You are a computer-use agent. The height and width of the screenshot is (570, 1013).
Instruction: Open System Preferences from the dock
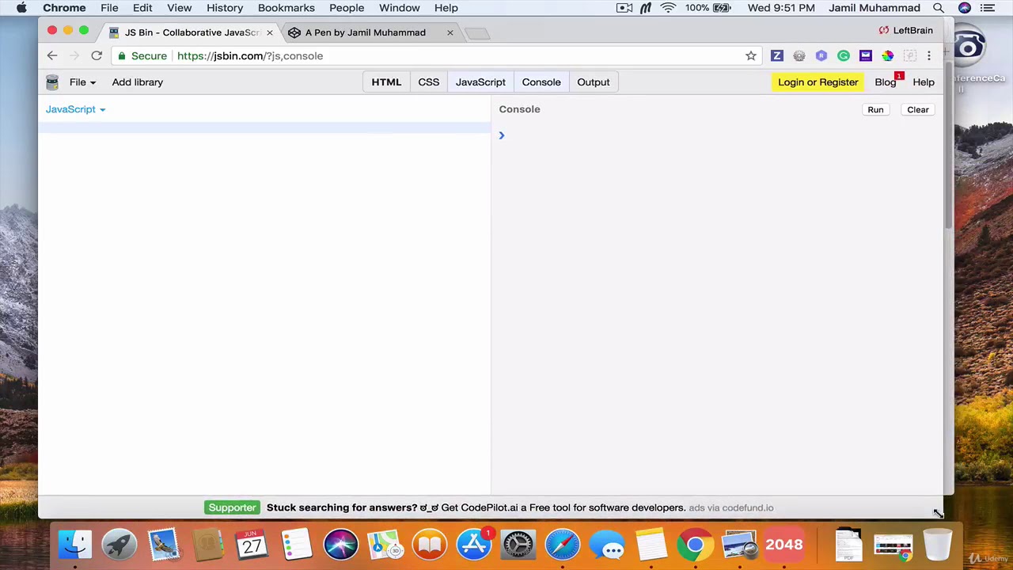[x=518, y=545]
